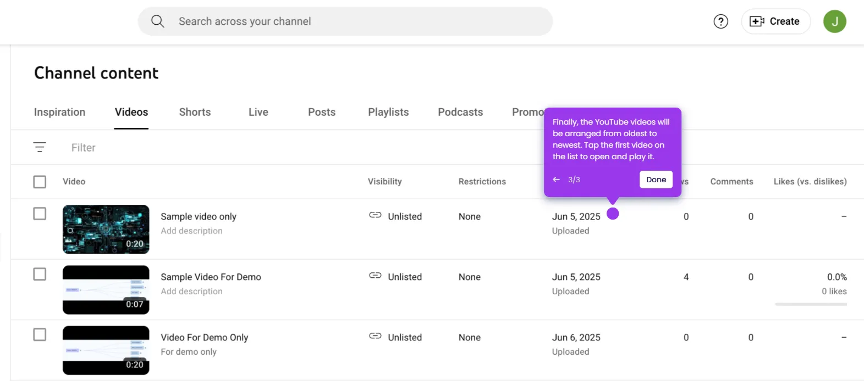Click the Create button
Viewport: 864px width, 381px height.
775,21
